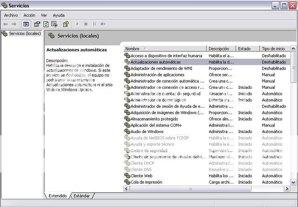The image size is (298, 207).
Task: Open the Ver menu
Action: [x=44, y=15]
